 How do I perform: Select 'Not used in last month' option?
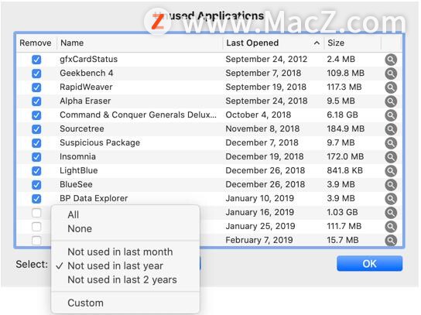pyautogui.click(x=120, y=252)
